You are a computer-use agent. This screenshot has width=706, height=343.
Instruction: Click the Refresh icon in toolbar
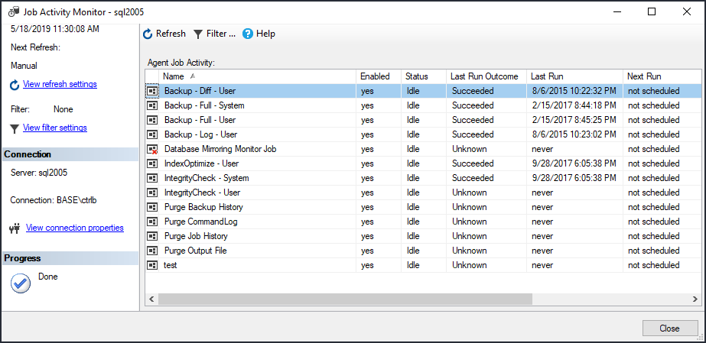(x=148, y=34)
